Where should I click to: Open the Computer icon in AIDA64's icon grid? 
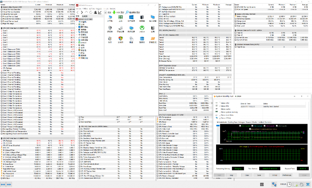110,17
